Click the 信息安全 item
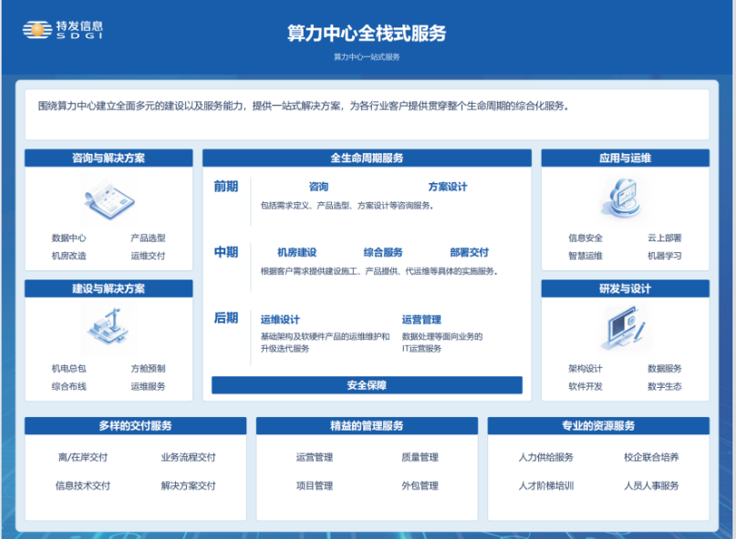The width and height of the screenshot is (736, 539). [586, 239]
